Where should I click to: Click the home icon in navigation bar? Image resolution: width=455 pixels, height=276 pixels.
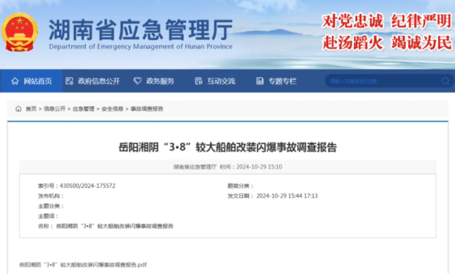tap(15, 81)
